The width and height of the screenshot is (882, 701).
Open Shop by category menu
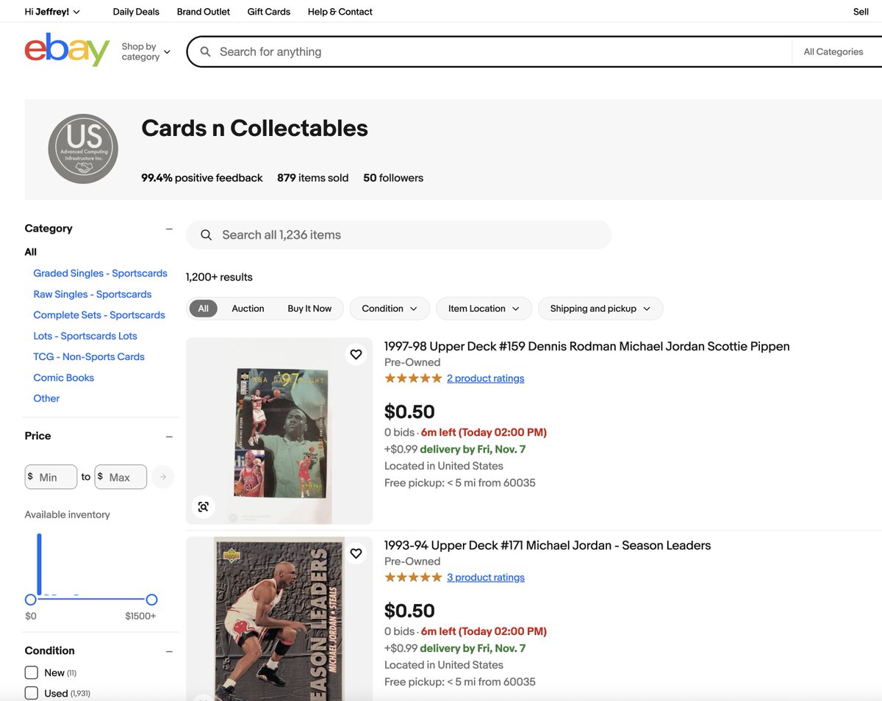tap(146, 51)
